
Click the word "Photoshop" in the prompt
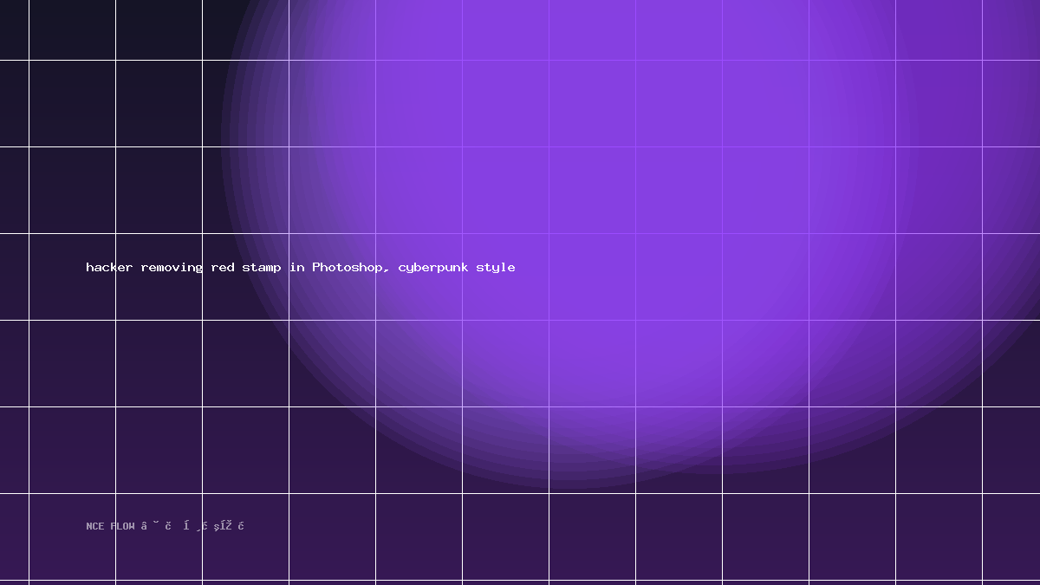click(347, 267)
